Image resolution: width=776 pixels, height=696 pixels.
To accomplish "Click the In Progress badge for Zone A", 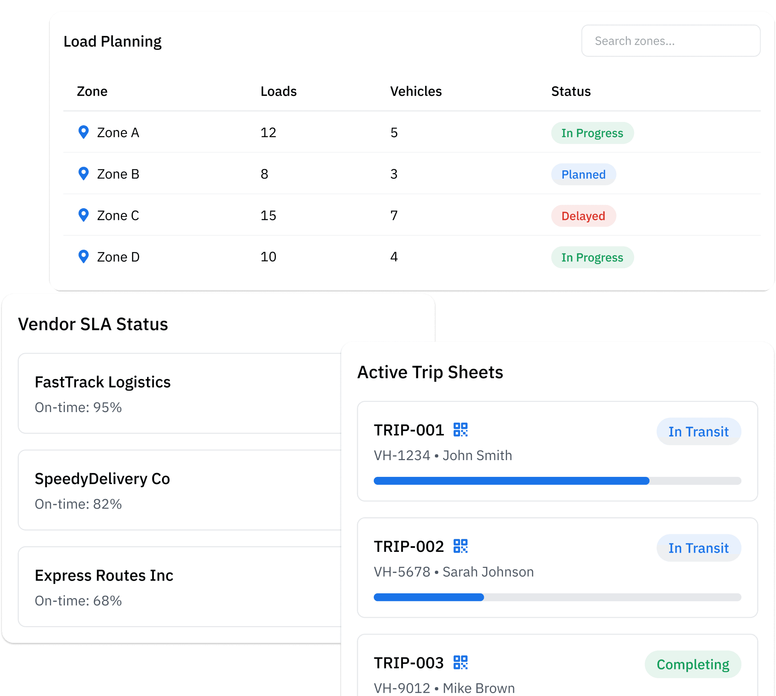I will 592,133.
